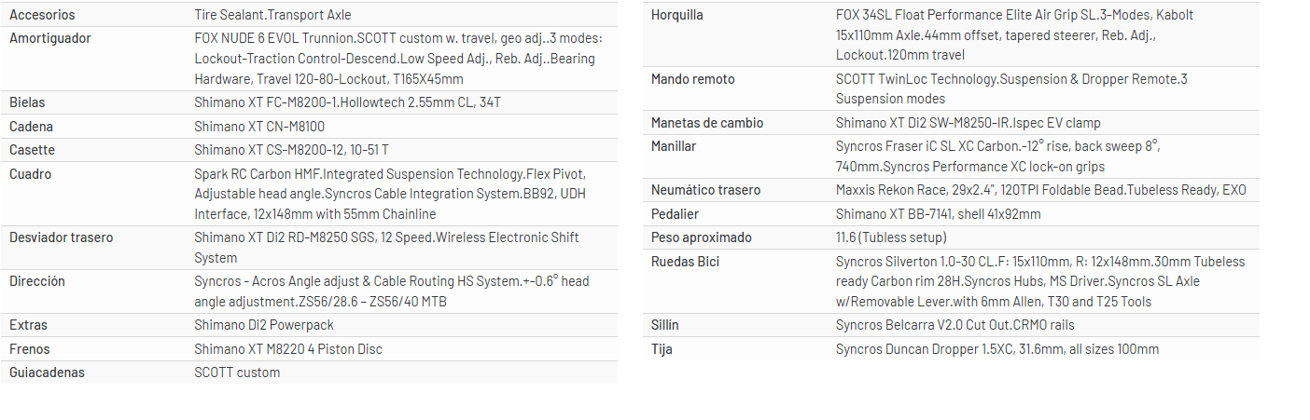Click the Shimano Di2 Powerpack text
The image size is (1310, 420).
pyautogui.click(x=264, y=325)
